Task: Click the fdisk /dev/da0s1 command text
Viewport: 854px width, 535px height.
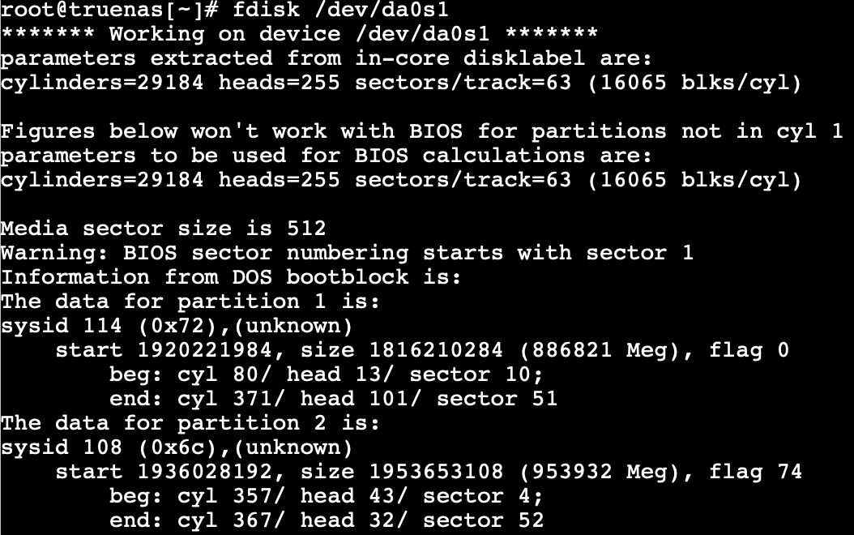Action: pyautogui.click(x=340, y=10)
